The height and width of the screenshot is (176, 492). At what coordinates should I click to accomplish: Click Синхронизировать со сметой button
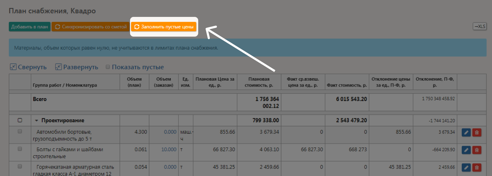[x=91, y=27]
